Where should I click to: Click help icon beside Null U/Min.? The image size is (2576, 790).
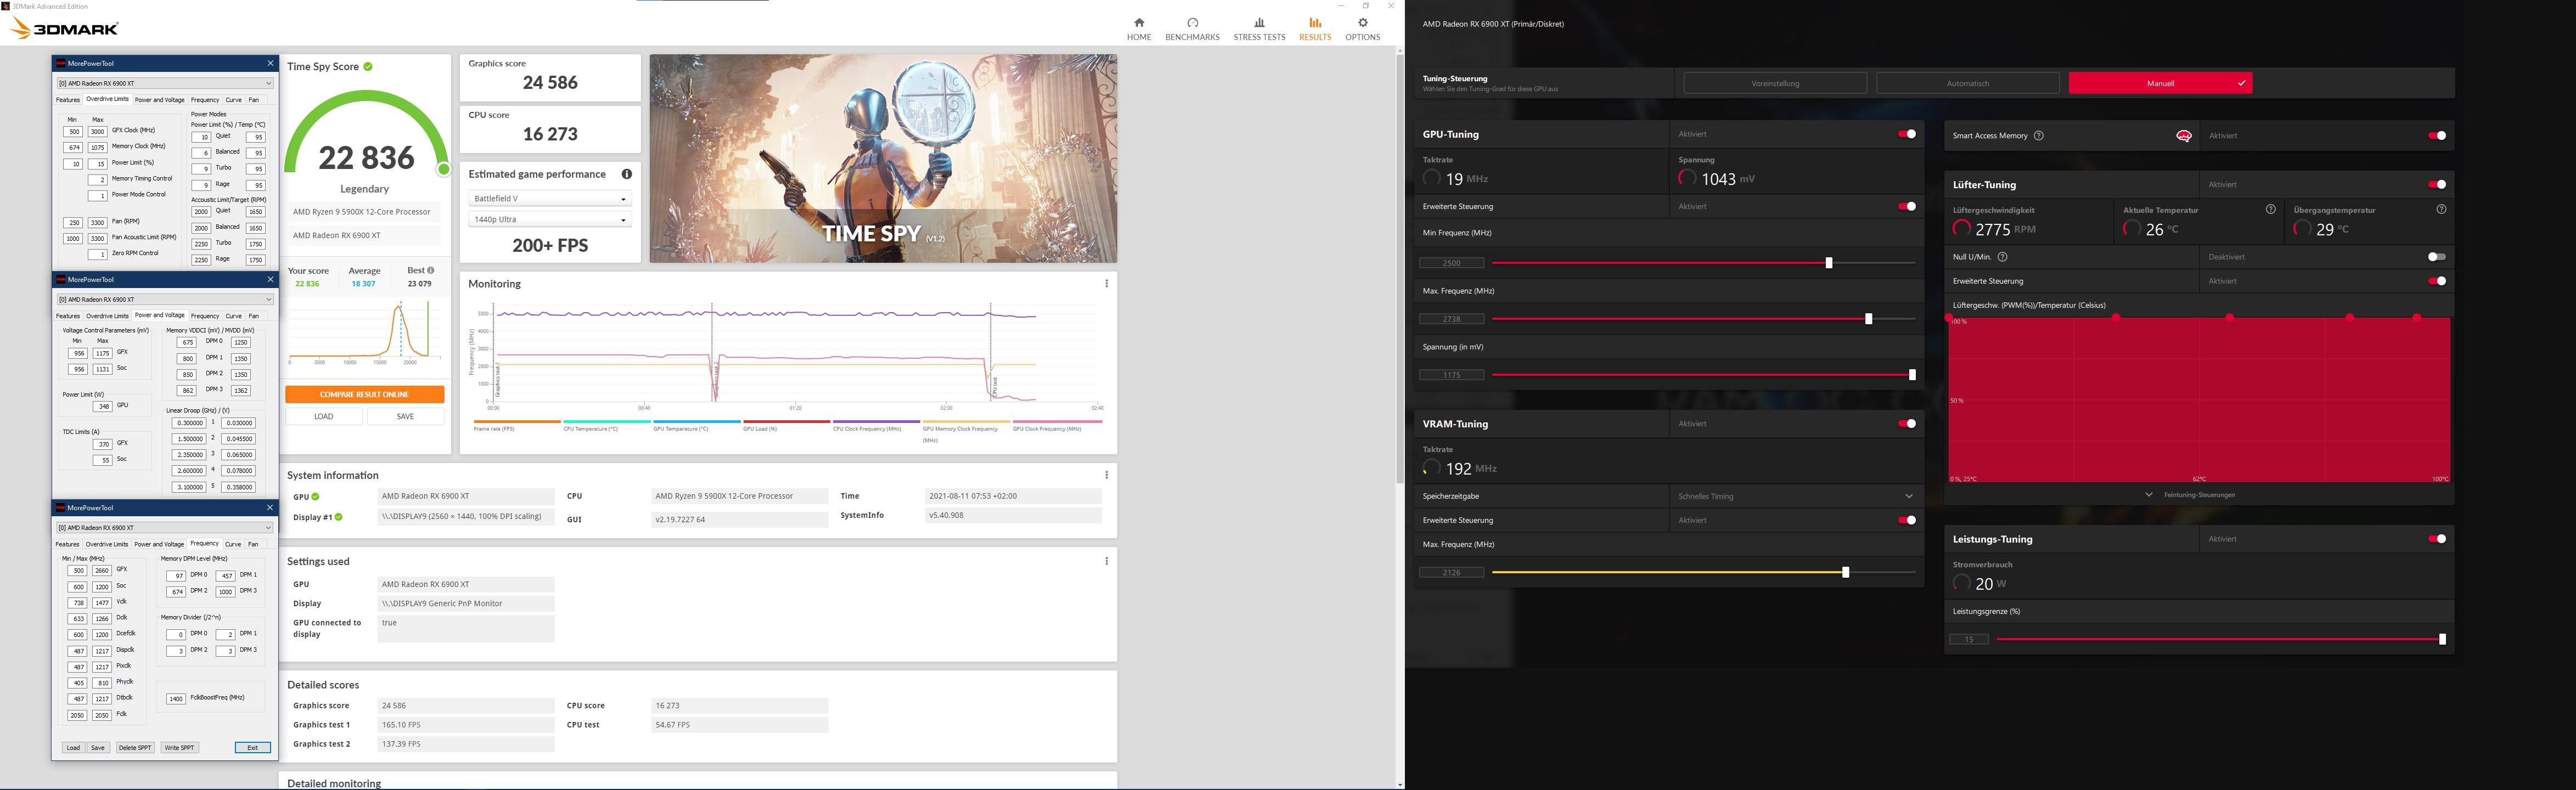tap(2002, 257)
